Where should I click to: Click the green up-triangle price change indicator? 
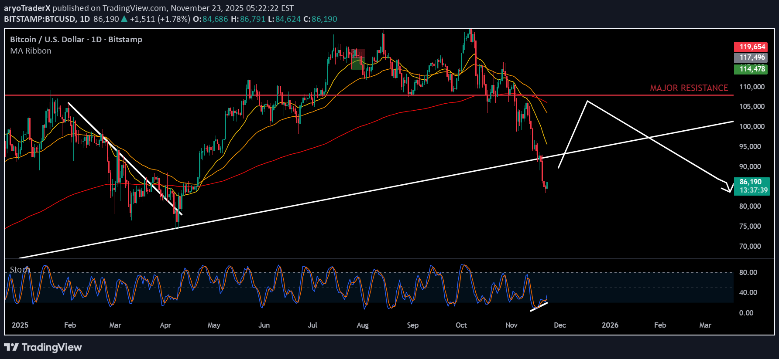coord(124,19)
